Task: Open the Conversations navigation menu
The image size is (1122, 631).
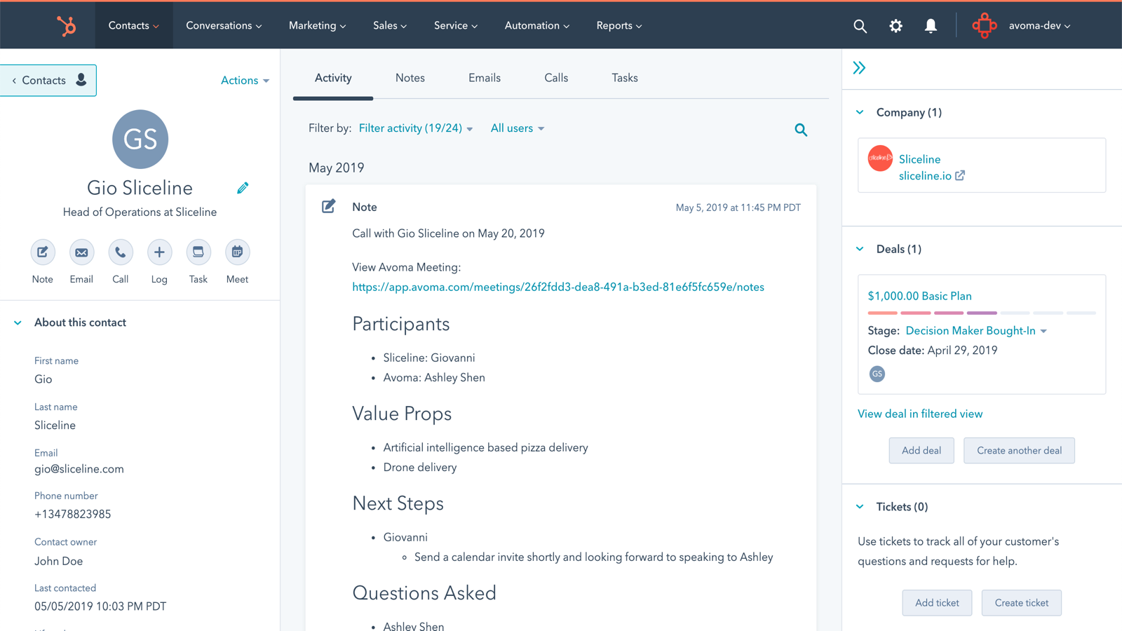Action: coord(224,26)
